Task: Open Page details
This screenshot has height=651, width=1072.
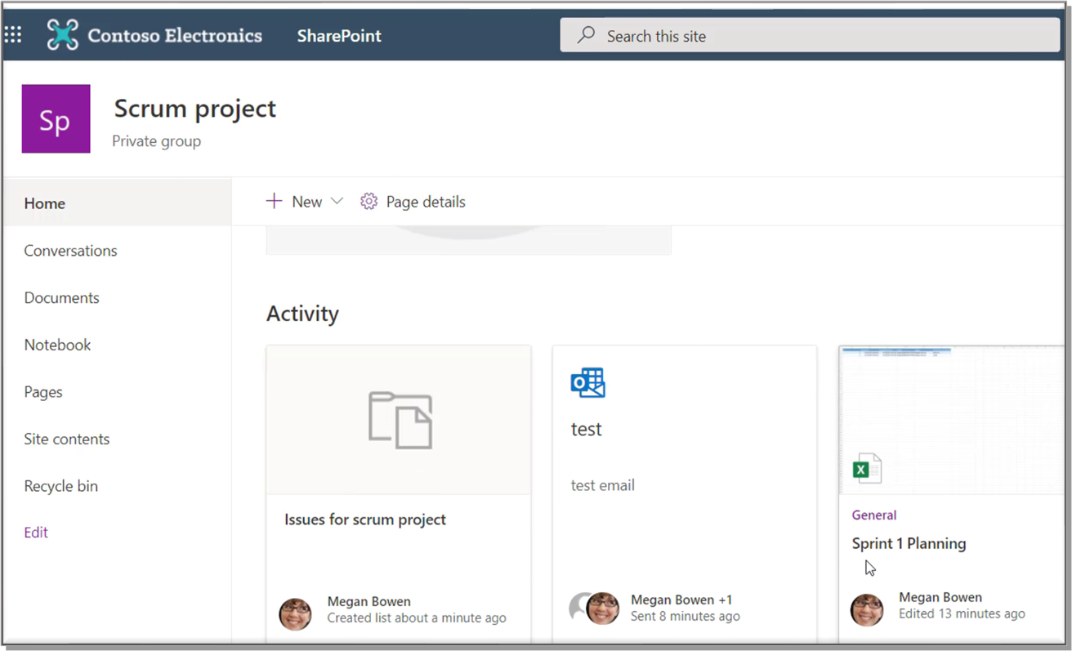Action: (426, 202)
